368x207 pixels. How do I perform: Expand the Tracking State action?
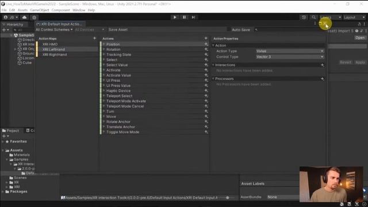tap(103, 55)
